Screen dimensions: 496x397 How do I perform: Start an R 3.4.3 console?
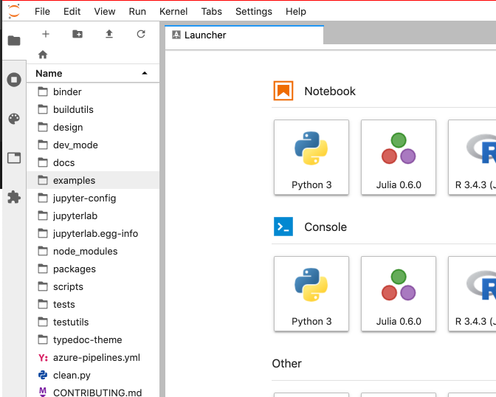point(472,294)
